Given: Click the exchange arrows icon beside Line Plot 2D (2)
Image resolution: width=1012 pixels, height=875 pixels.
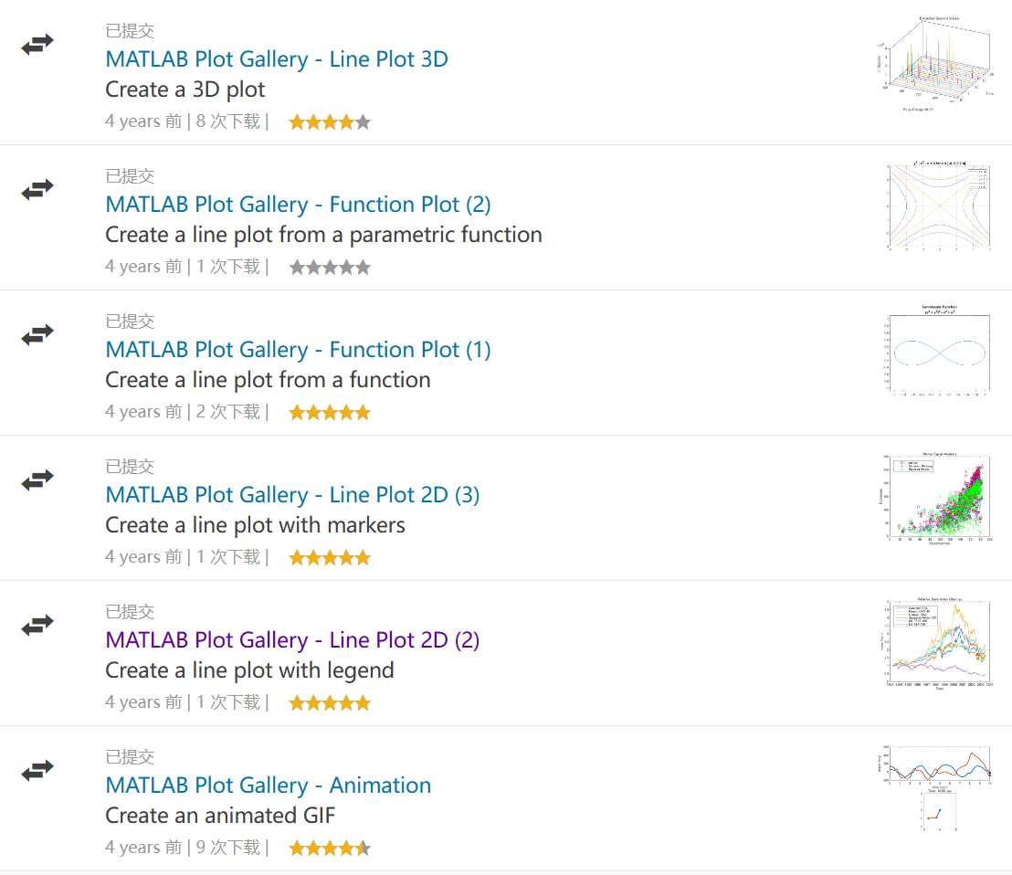Looking at the screenshot, I should coord(37,626).
